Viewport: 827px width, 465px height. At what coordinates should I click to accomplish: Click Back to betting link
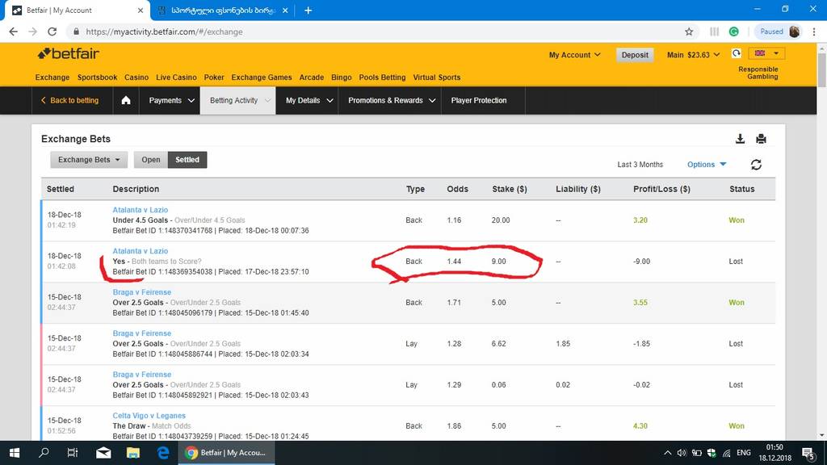(69, 100)
